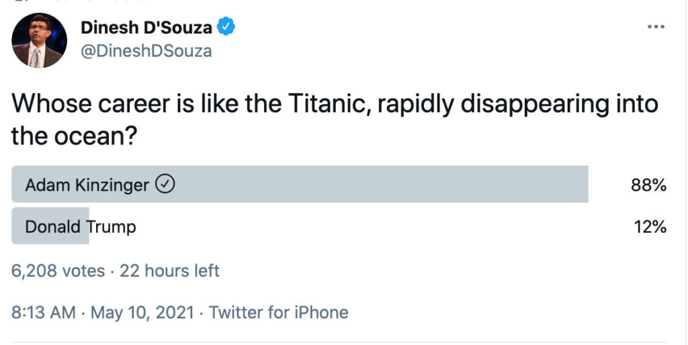Click the checkmark icon beside Adam Kinzinger

tap(165, 185)
